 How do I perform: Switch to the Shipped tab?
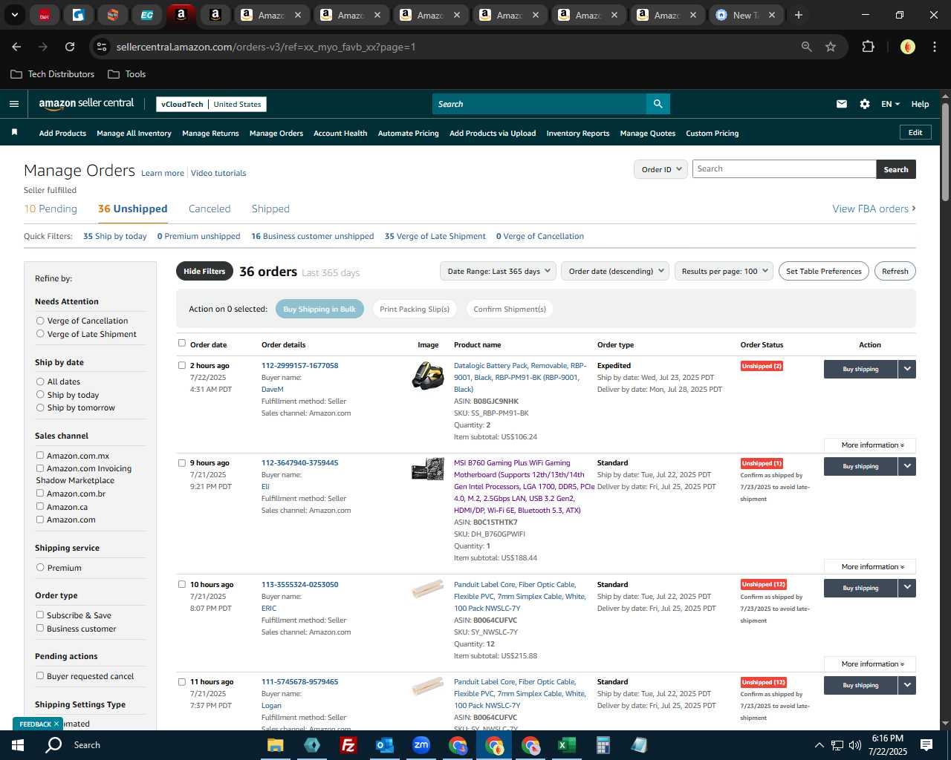point(270,209)
